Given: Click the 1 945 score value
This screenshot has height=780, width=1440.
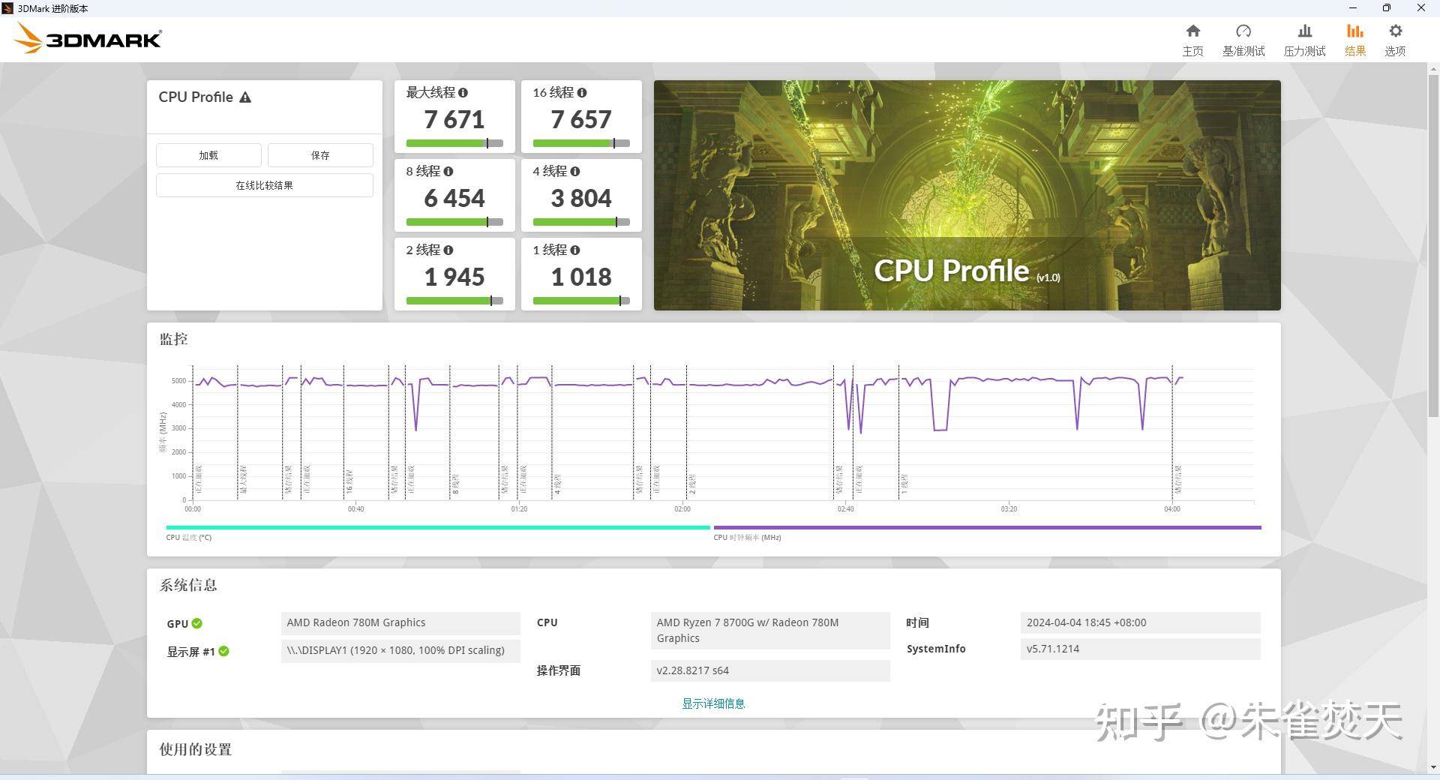Looking at the screenshot, I should pyautogui.click(x=454, y=277).
